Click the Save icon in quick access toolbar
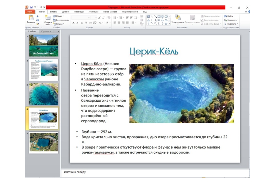This screenshot has height=183, width=275. pyautogui.click(x=31, y=7)
